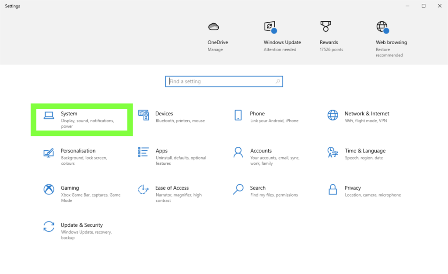Open the Search category label

[x=258, y=188]
